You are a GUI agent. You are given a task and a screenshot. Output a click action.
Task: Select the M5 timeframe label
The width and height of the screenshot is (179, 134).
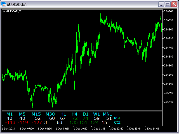(22, 114)
